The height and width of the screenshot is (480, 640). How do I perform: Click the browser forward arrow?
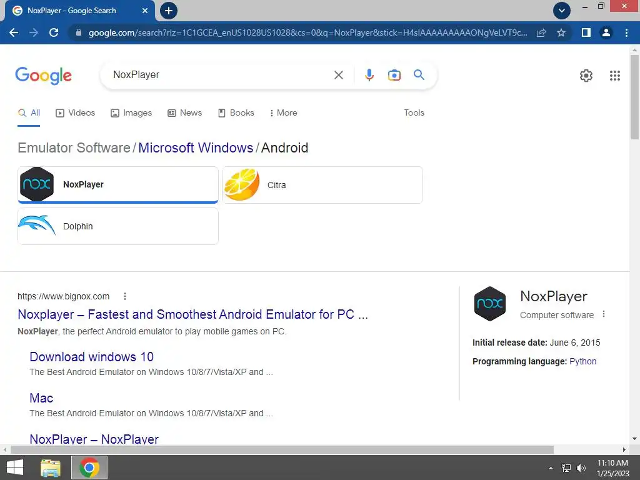click(34, 32)
